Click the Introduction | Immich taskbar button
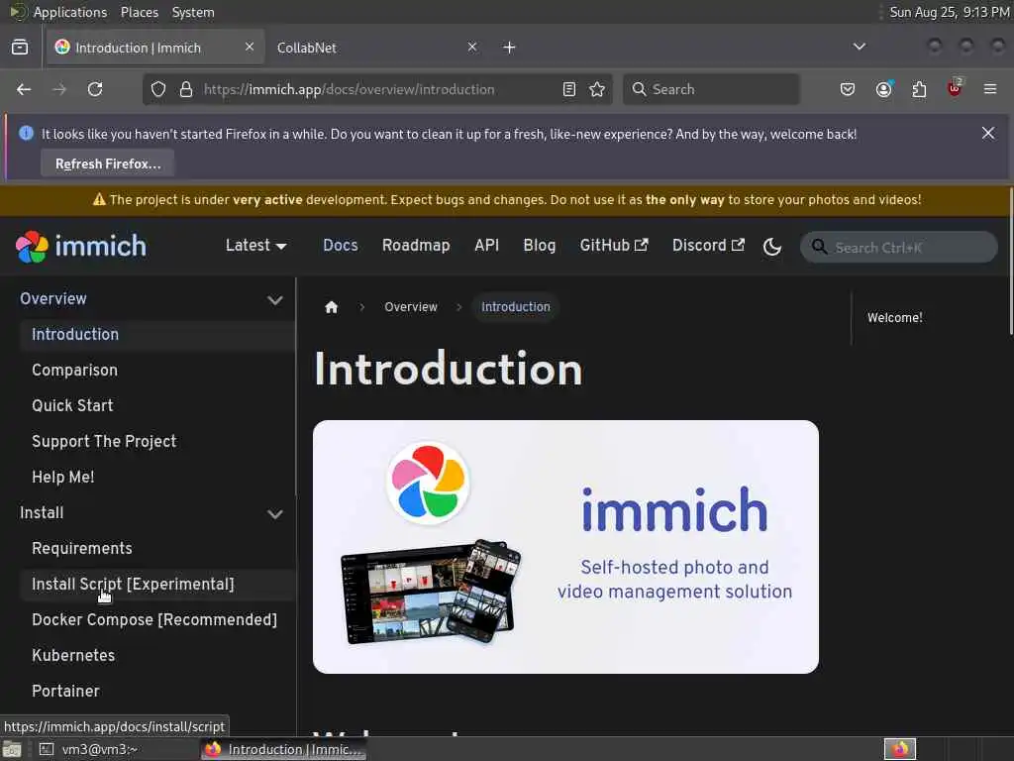 click(x=284, y=749)
